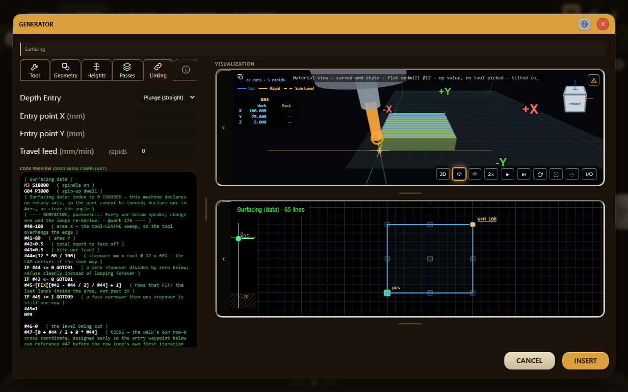
Task: Toggle the I/O display button
Action: coord(589,174)
